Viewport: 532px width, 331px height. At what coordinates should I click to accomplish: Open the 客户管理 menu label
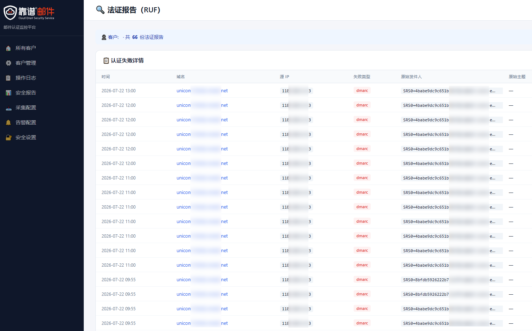point(25,63)
